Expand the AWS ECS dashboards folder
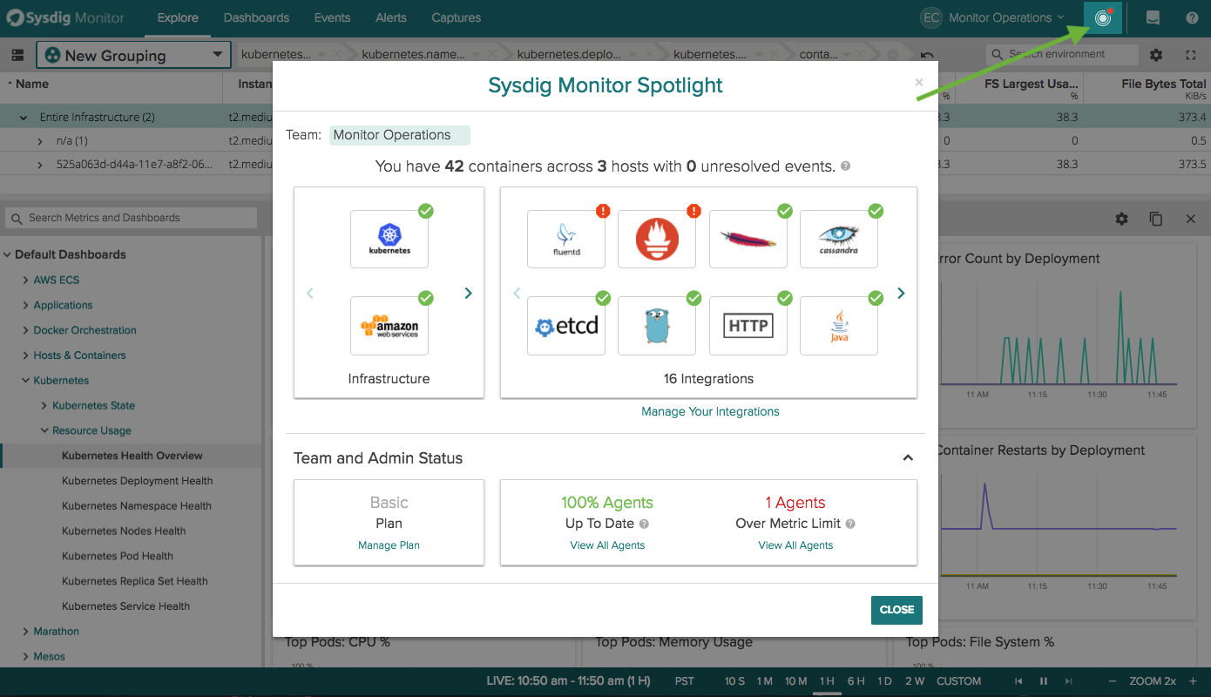 point(26,281)
